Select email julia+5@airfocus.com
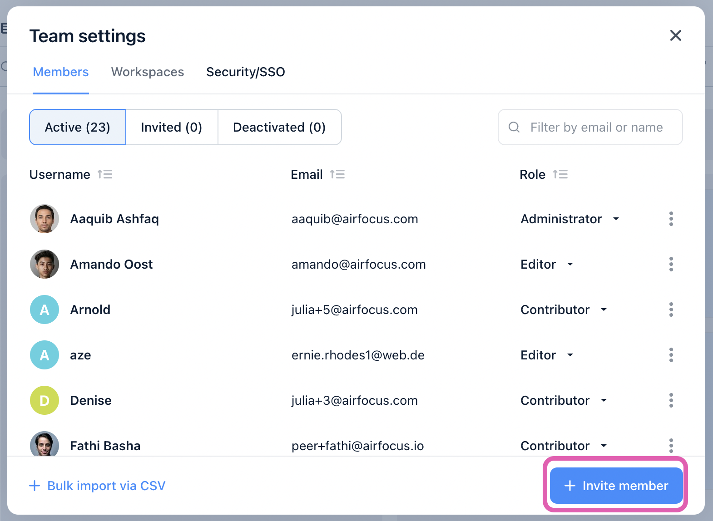The image size is (713, 521). [x=355, y=310]
